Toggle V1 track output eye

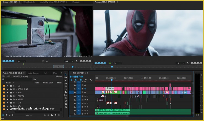tap(85, 92)
